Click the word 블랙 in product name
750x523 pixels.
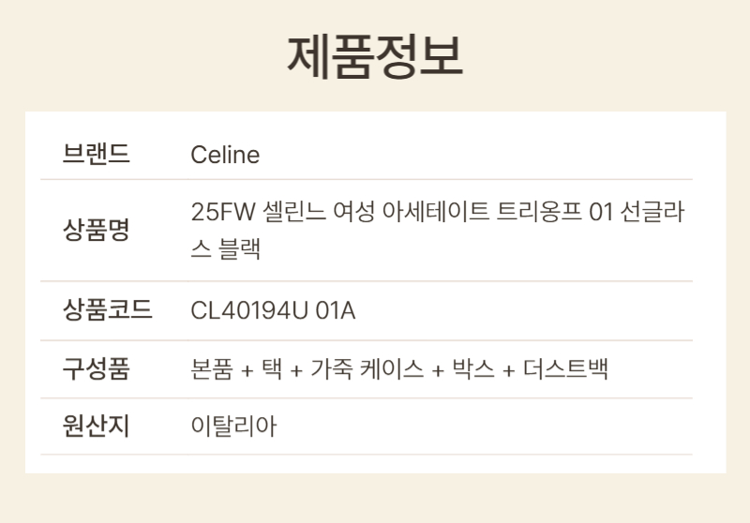tap(238, 249)
